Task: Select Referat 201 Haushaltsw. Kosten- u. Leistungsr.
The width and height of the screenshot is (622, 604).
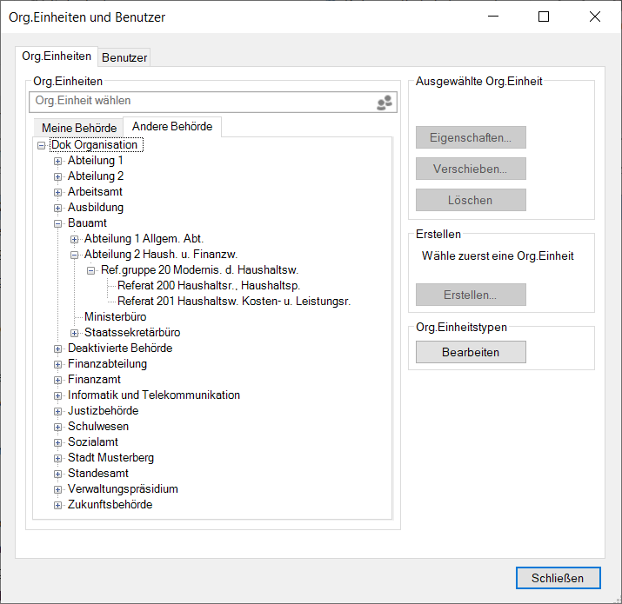Action: 233,302
